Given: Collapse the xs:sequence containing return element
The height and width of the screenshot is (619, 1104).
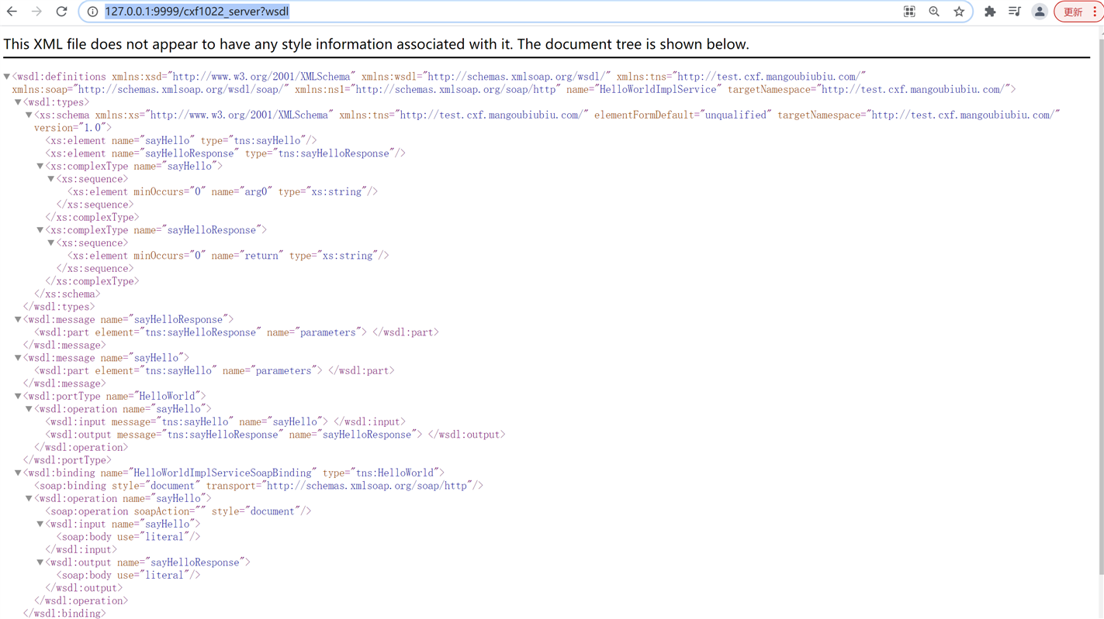Looking at the screenshot, I should pyautogui.click(x=51, y=242).
